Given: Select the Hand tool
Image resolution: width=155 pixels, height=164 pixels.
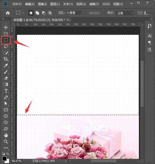Looking at the screenshot, I should point(6,135).
